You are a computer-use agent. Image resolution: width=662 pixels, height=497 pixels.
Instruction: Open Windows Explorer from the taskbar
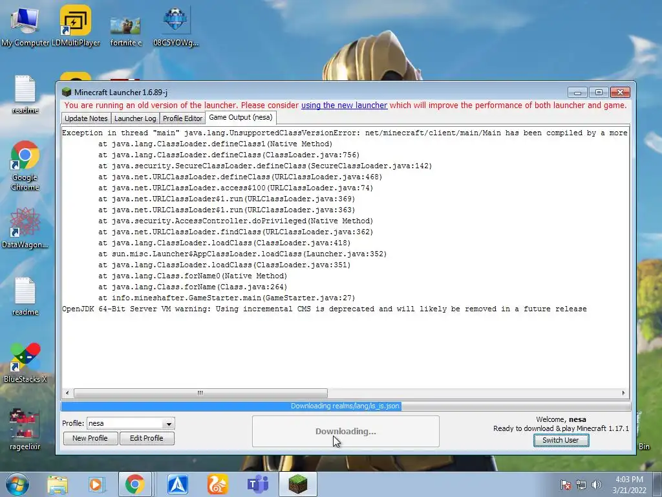click(x=58, y=484)
